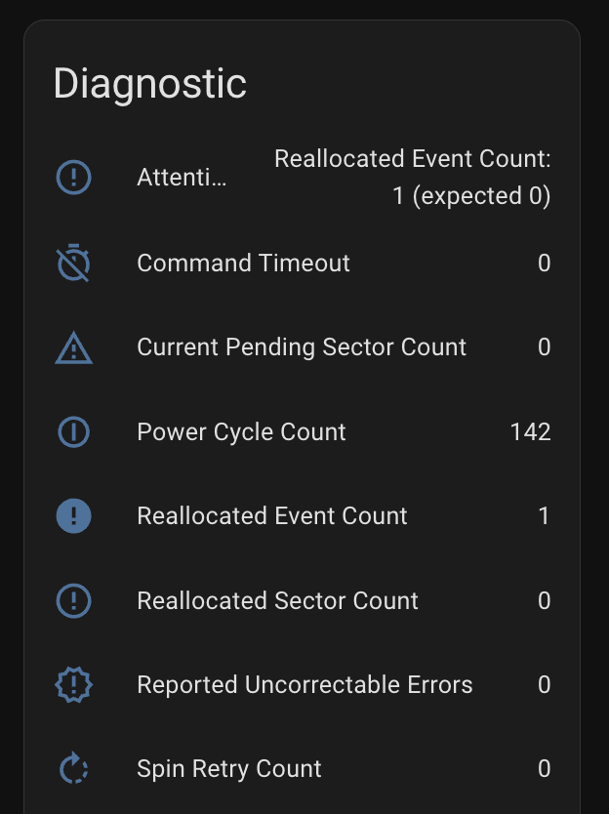This screenshot has height=814, width=609.
Task: Click the Command Timeout crossed-out timer icon
Action: point(74,263)
